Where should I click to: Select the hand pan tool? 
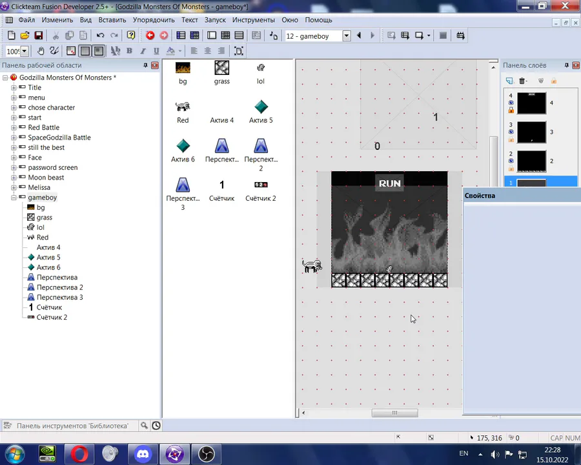[x=41, y=51]
